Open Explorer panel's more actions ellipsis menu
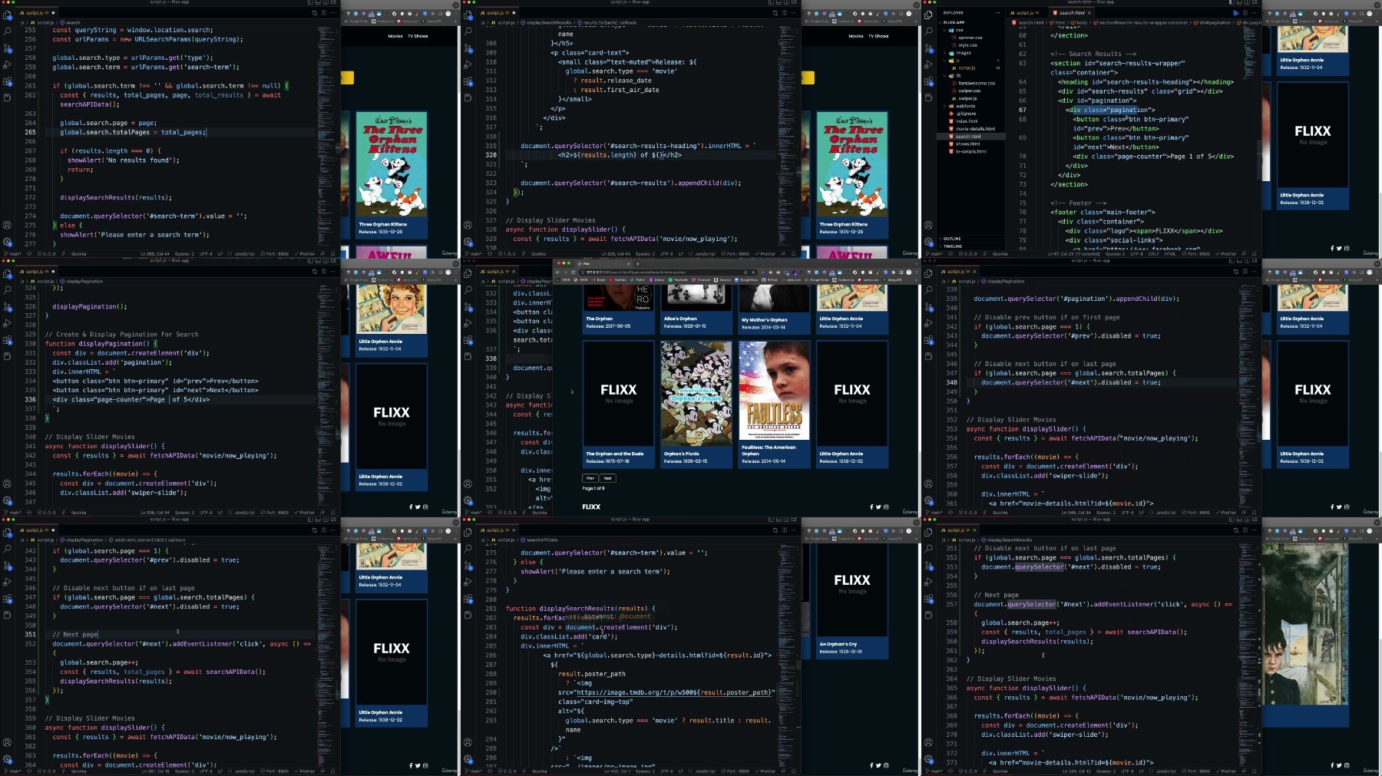 (997, 13)
